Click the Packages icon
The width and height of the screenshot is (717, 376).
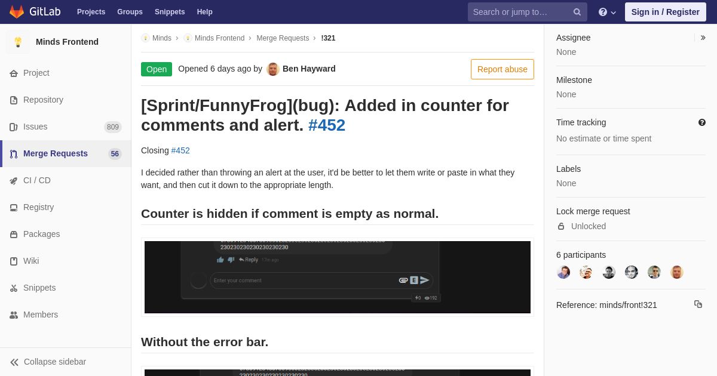coord(14,235)
